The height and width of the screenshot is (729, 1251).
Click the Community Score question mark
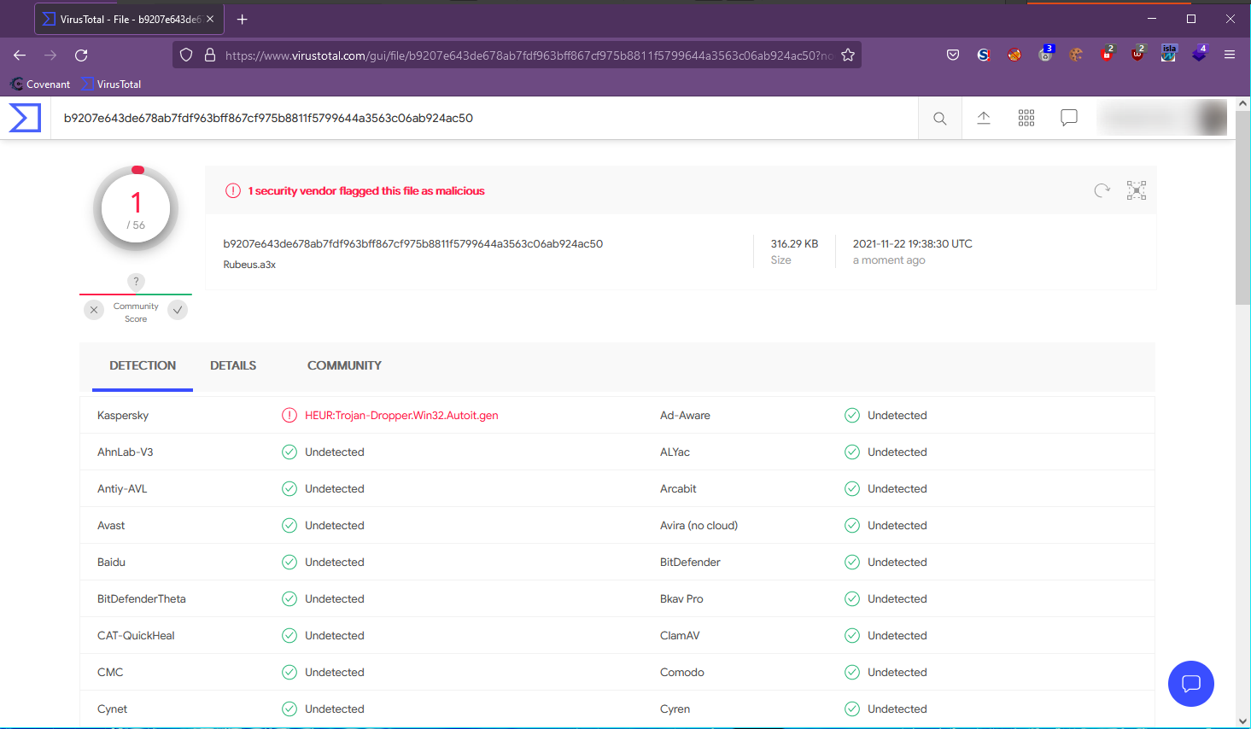pyautogui.click(x=136, y=281)
